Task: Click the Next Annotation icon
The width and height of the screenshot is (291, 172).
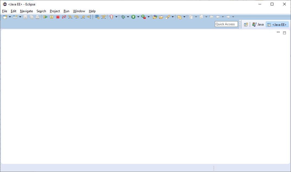Action: click(x=191, y=17)
